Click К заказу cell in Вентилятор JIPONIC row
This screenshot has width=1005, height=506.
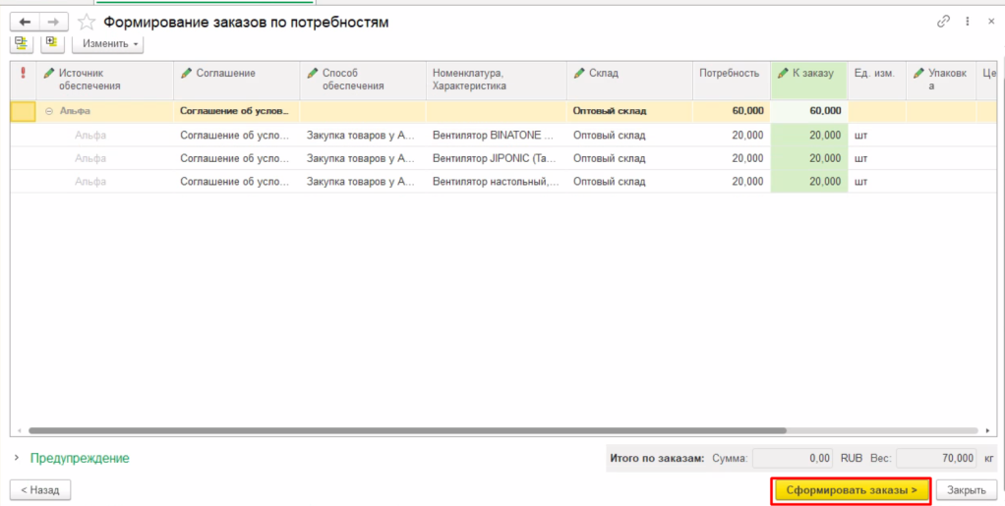(x=808, y=157)
